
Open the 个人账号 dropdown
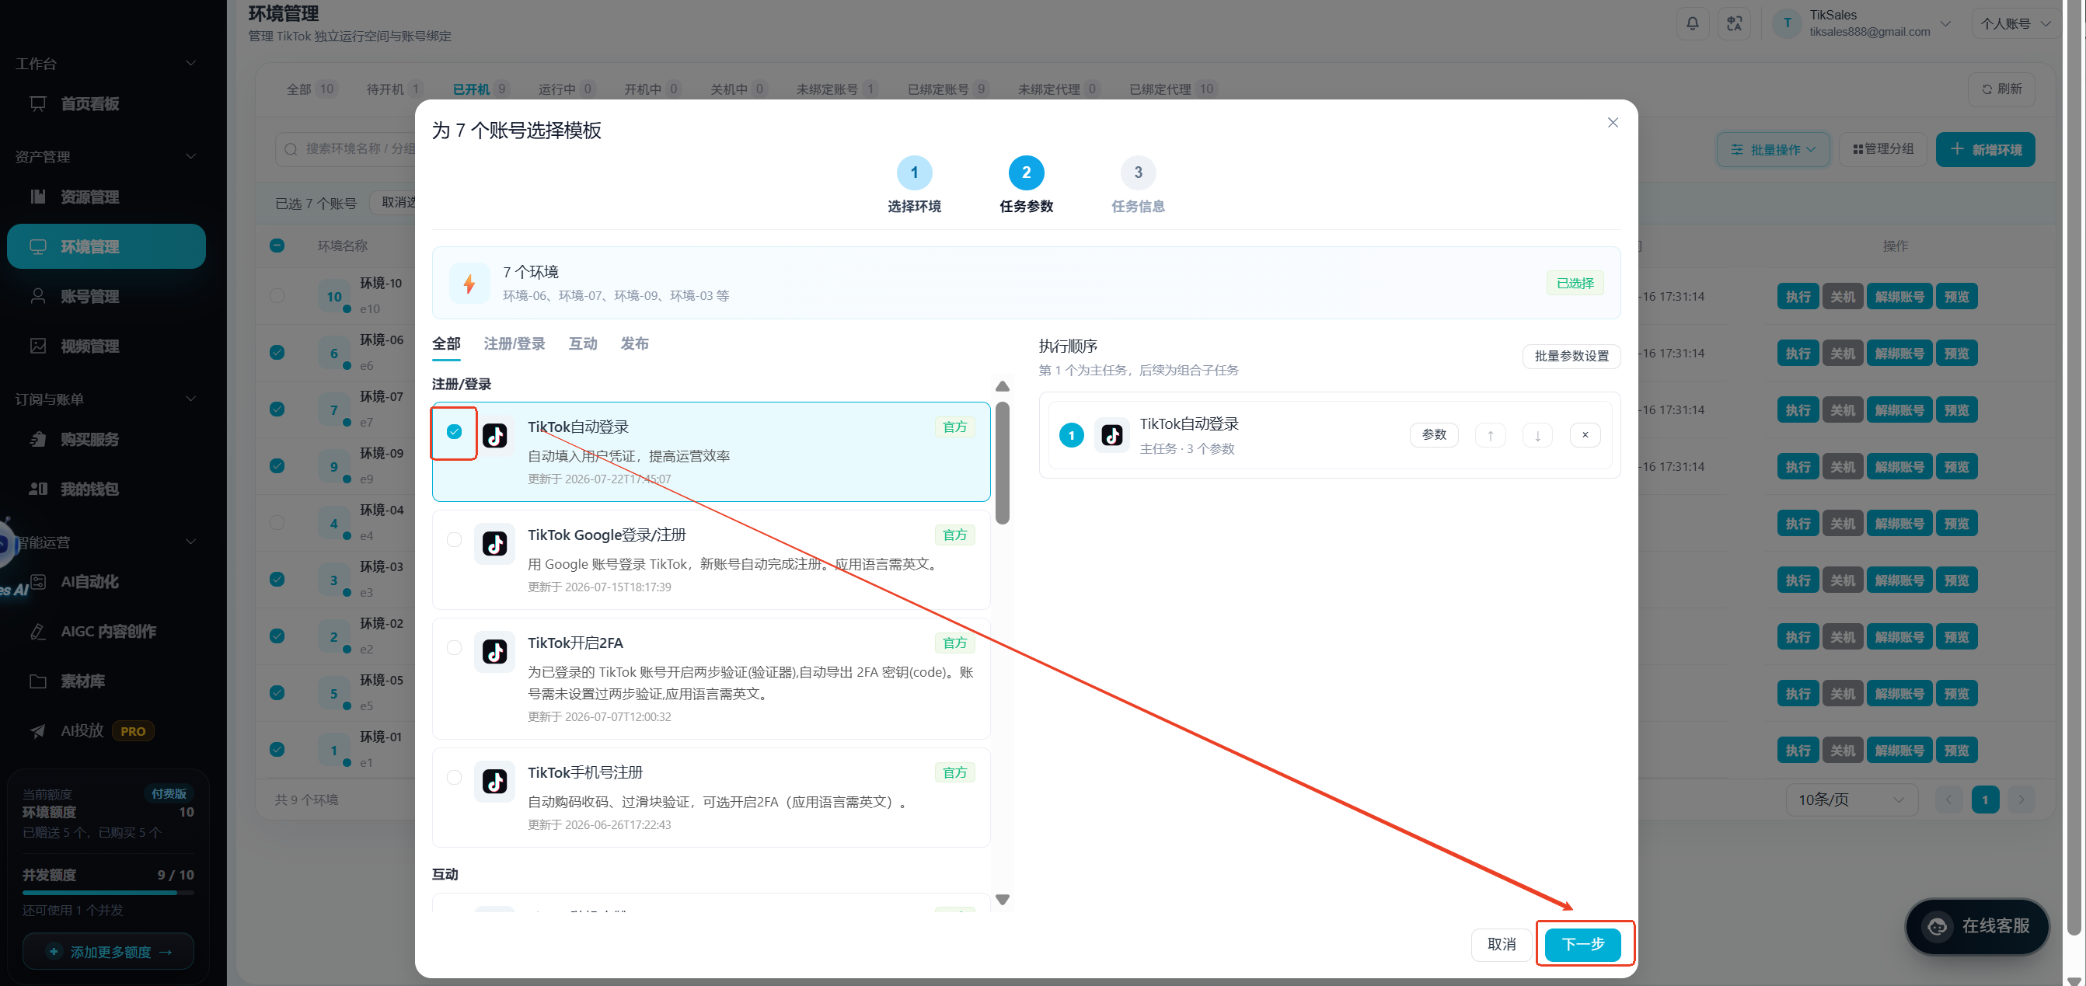[x=2015, y=23]
